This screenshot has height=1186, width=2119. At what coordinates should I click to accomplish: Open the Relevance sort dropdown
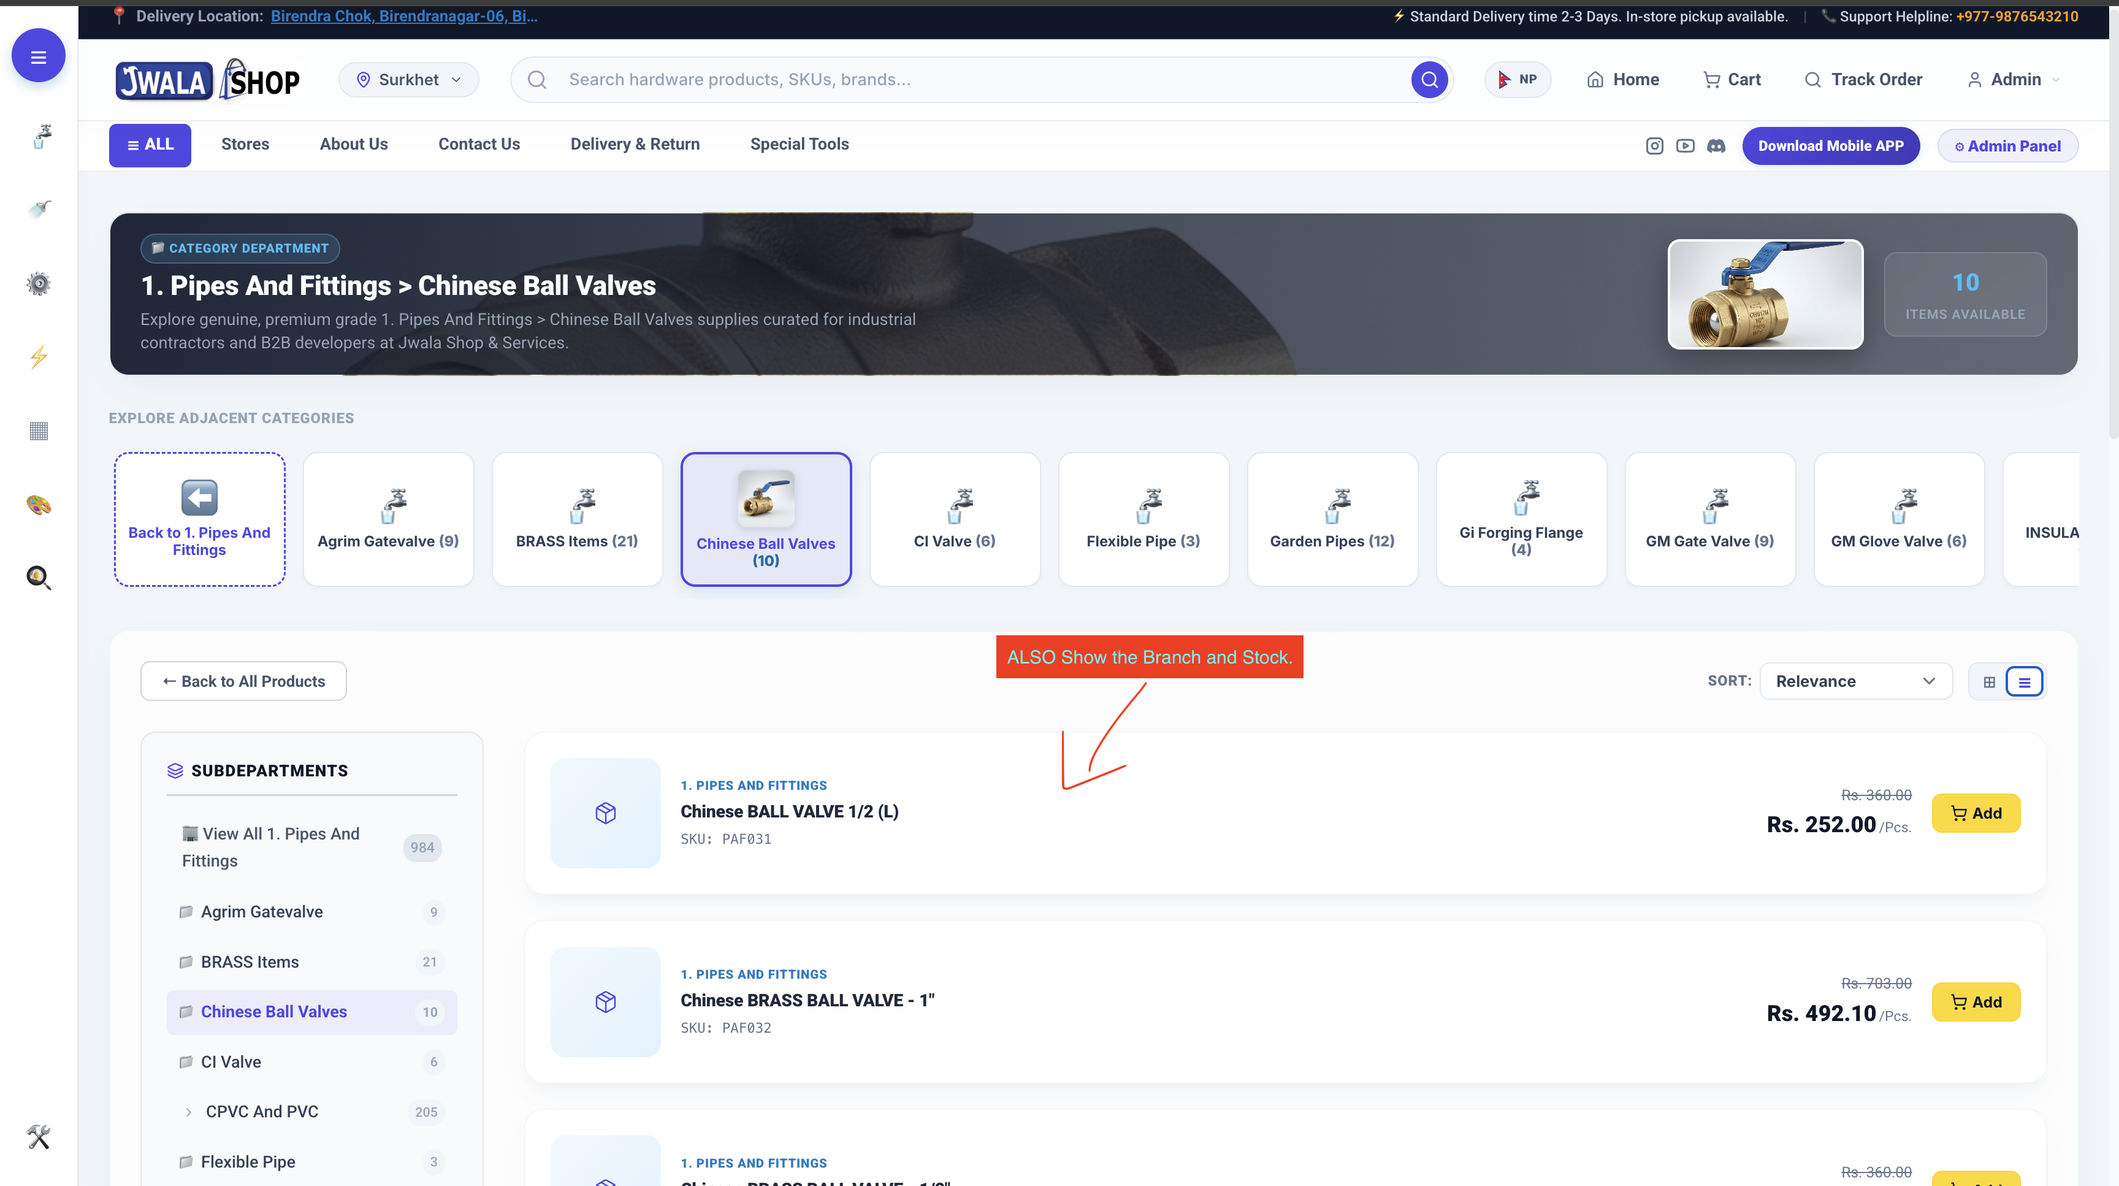click(1856, 682)
